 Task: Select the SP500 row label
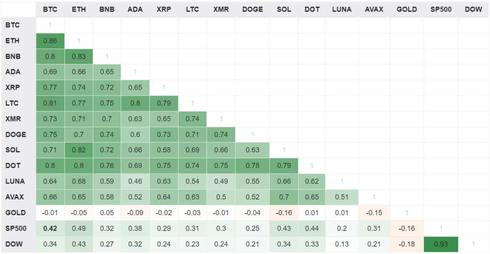(15, 228)
